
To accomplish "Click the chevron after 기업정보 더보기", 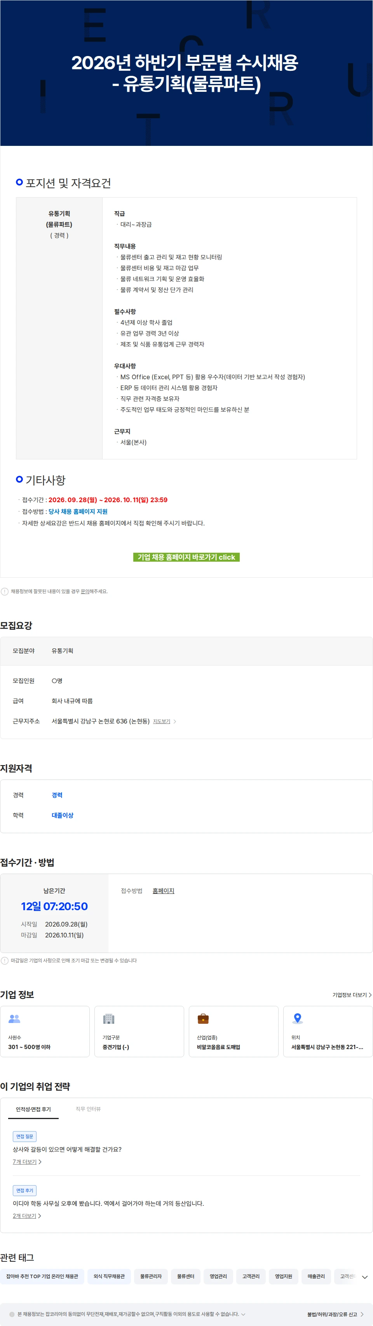I will point(370,995).
